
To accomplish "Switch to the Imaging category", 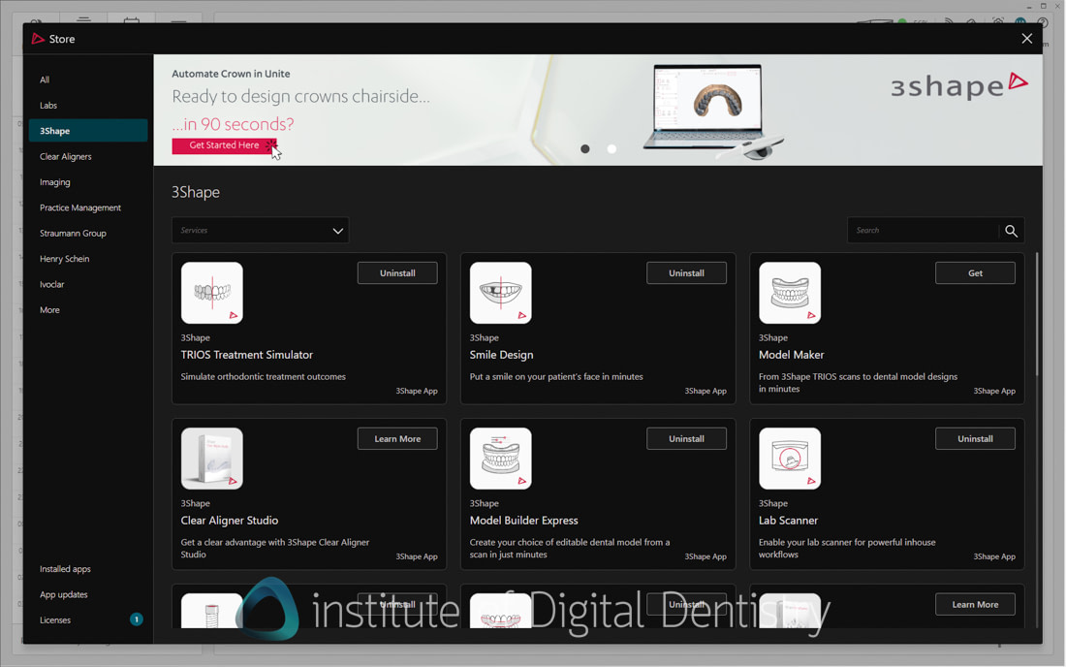I will pos(55,181).
